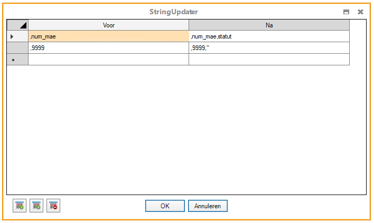
Task: Select the row header with the arrow indicator
Action: click(17, 36)
